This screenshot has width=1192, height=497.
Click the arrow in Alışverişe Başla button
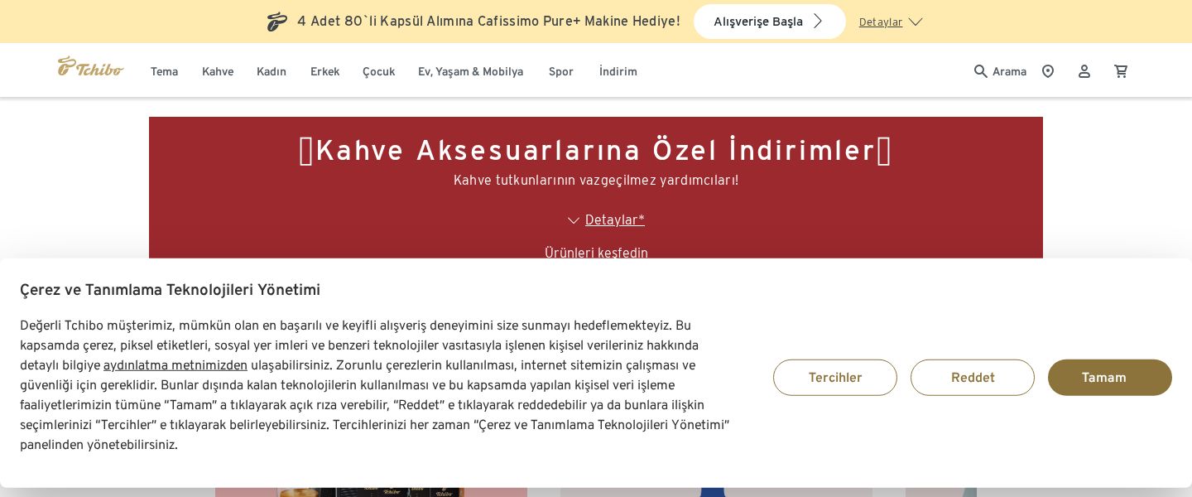pos(818,22)
